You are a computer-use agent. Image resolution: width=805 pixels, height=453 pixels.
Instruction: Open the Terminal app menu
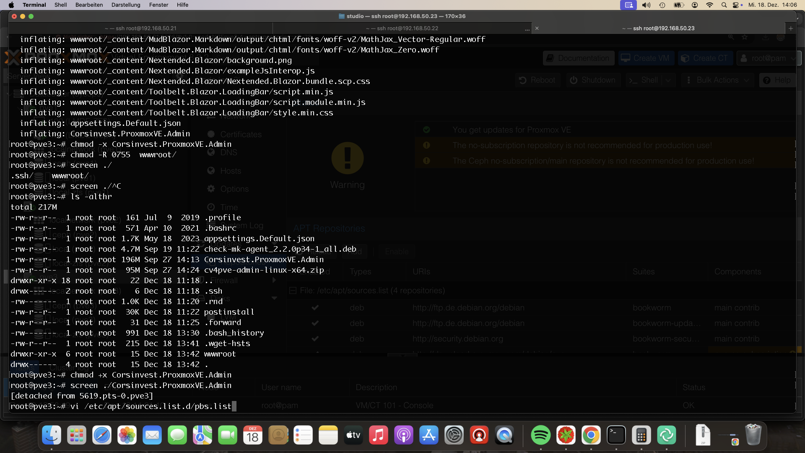34,5
